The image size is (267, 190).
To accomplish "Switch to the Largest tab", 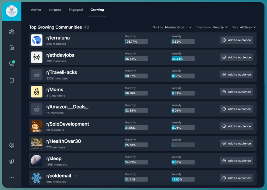I will pyautogui.click(x=55, y=10).
